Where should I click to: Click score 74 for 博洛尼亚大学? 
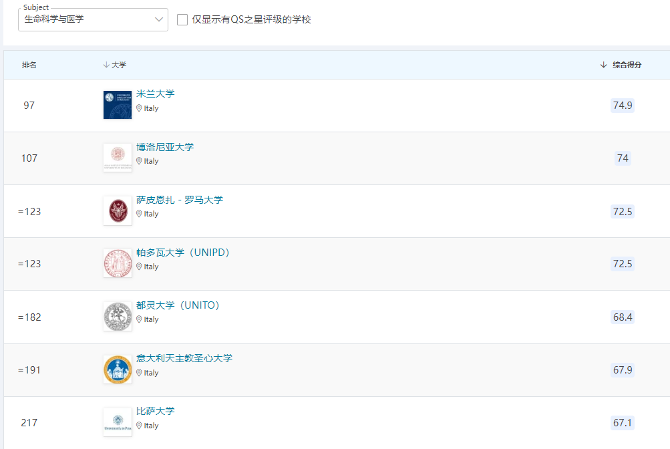coord(623,158)
